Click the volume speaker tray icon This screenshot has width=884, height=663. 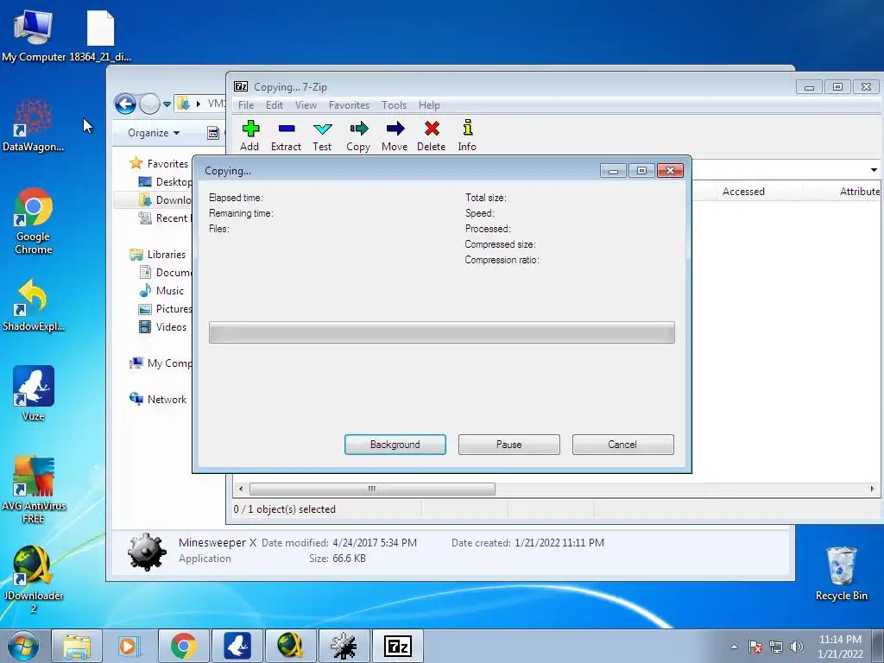click(797, 647)
